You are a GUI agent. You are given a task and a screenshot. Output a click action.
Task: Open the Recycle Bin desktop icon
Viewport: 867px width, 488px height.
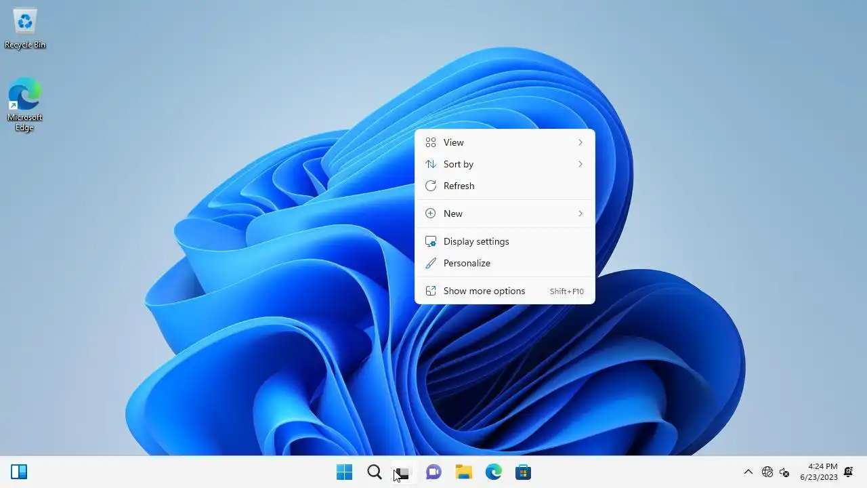[x=25, y=28]
